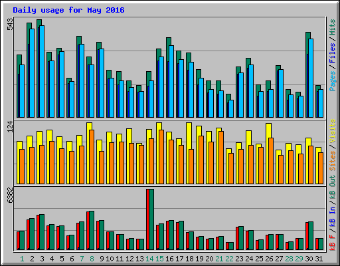Select day 10 label on the x-axis
This screenshot has width=340, height=266.
tap(110, 259)
